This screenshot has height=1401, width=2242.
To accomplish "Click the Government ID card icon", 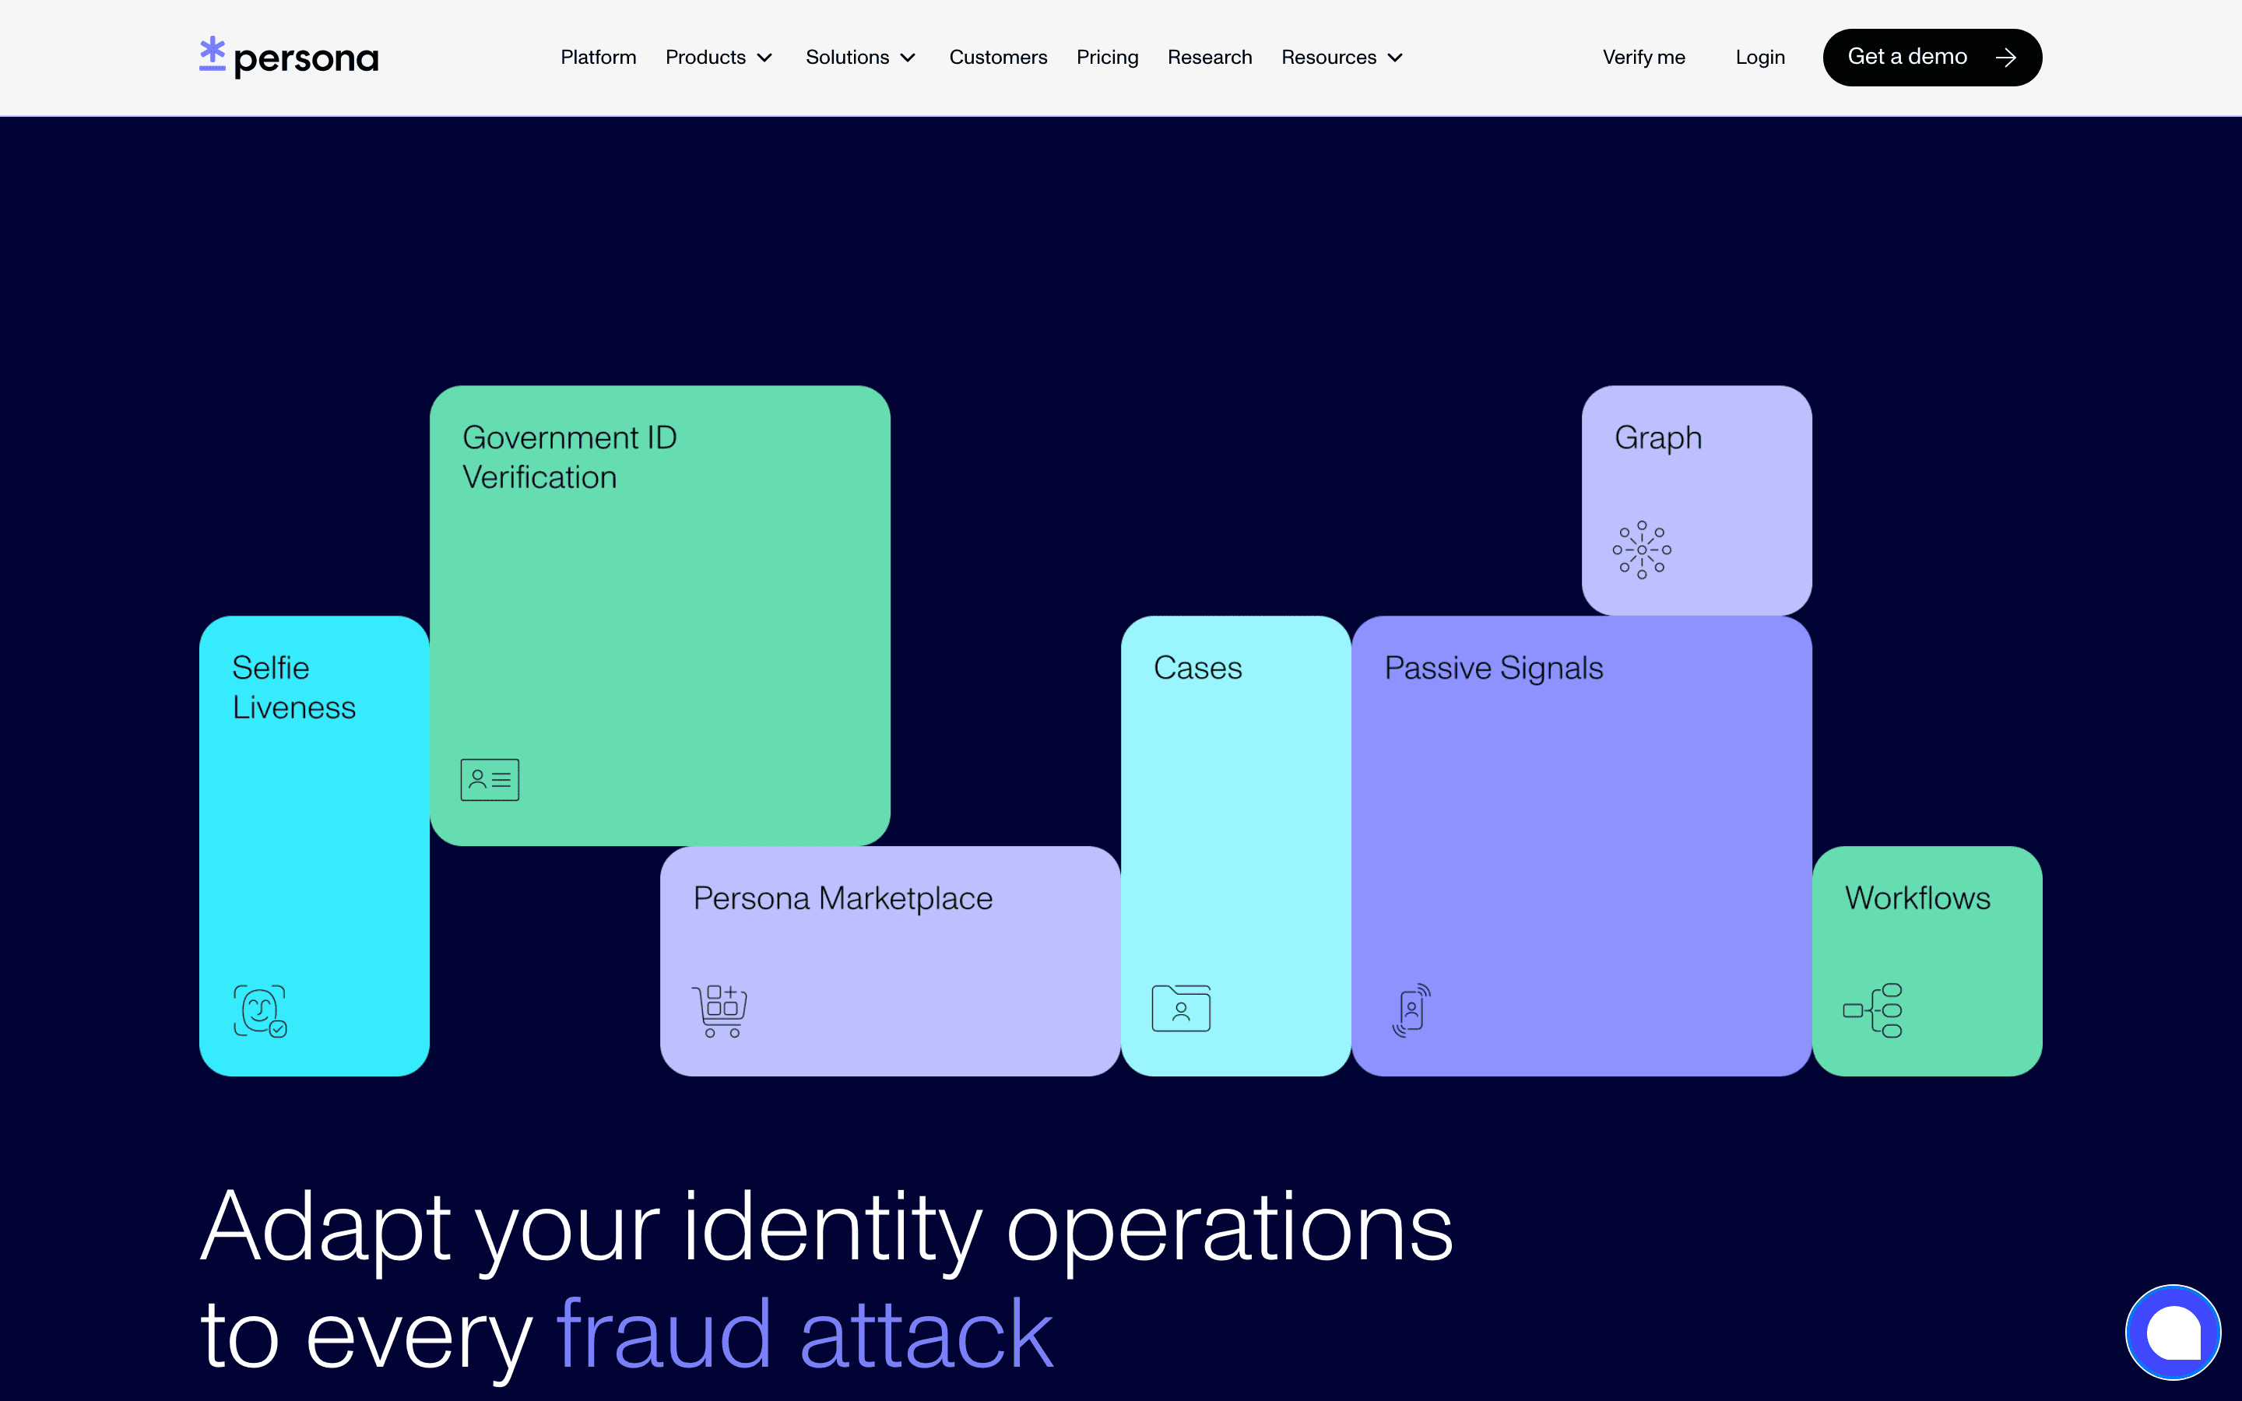I will point(489,779).
